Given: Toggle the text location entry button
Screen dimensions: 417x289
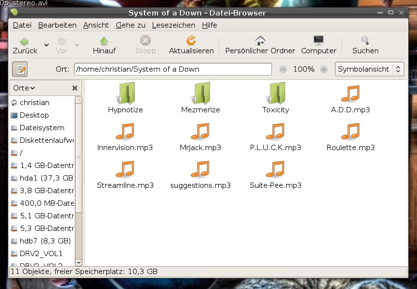Looking at the screenshot, I should tap(20, 69).
